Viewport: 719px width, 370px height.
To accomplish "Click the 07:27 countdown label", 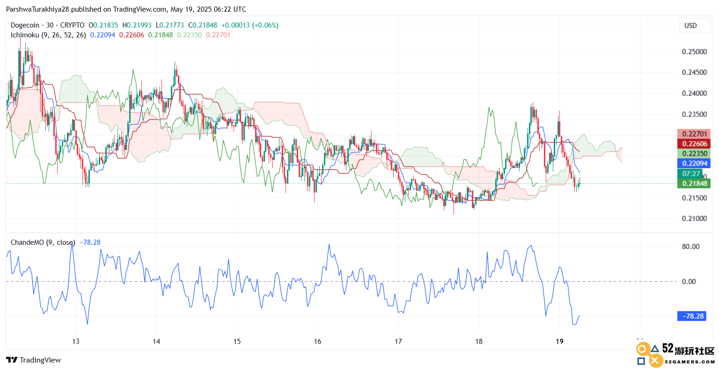I will click(691, 174).
